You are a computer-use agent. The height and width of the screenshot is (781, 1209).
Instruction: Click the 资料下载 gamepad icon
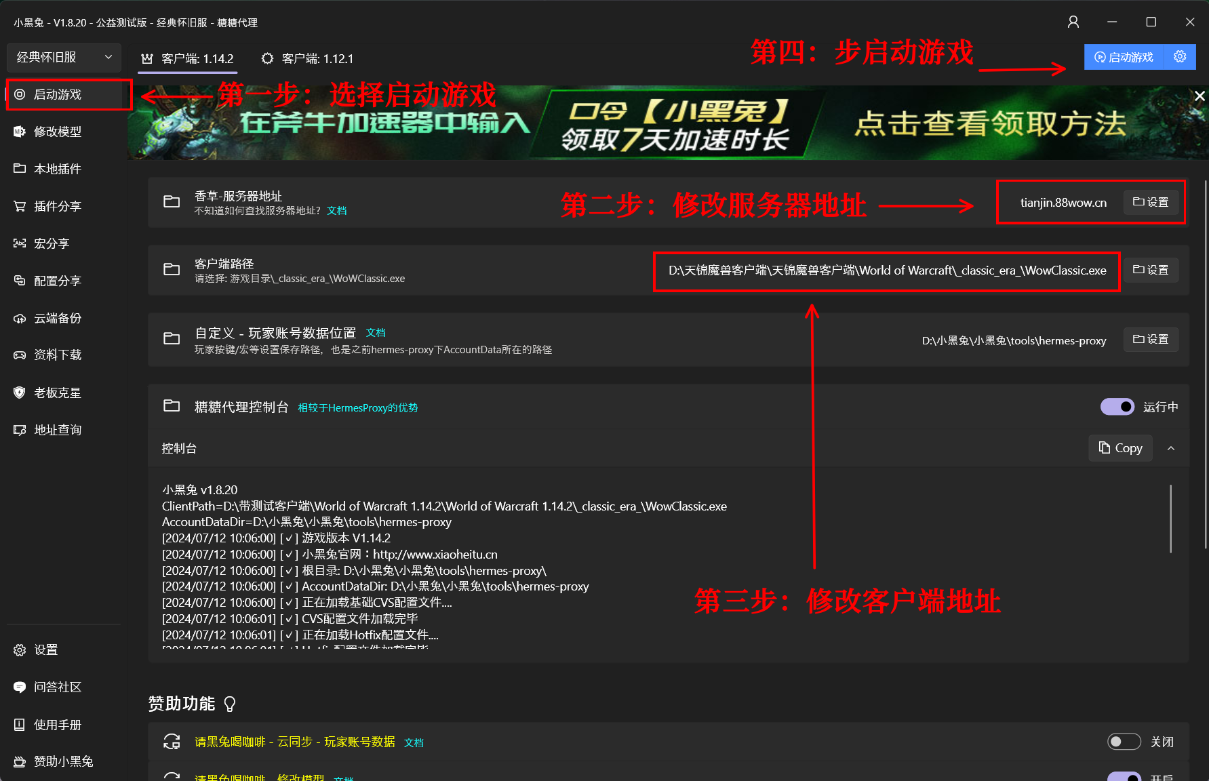pos(20,355)
